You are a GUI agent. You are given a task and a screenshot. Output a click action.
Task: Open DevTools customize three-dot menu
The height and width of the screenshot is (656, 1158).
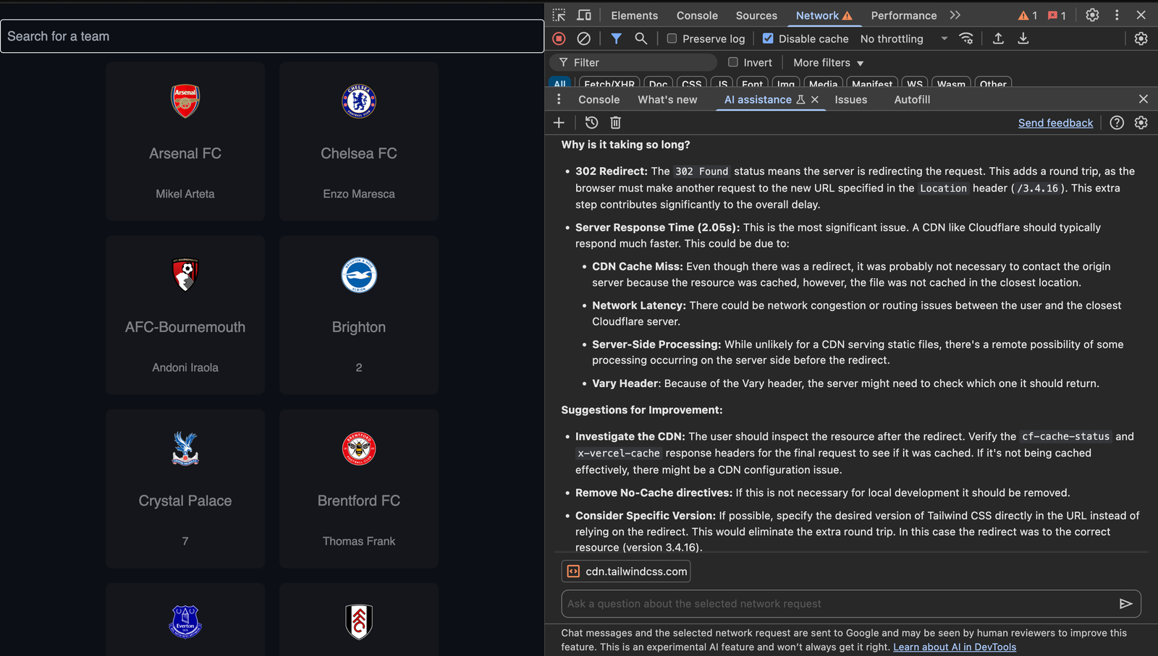(x=1117, y=15)
